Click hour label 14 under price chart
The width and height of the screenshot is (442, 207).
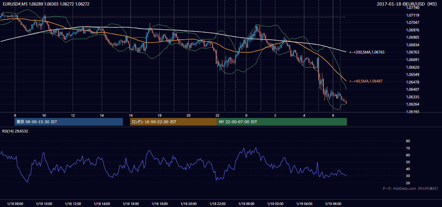(x=102, y=115)
